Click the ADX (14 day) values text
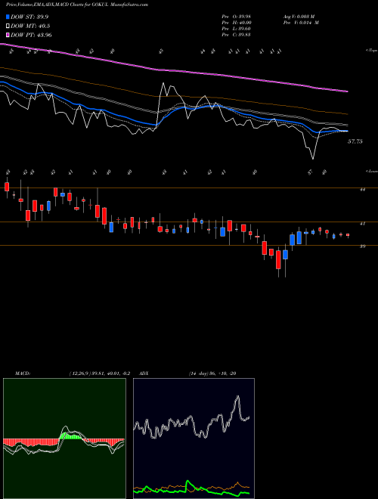Viewport: 378px width, 499px height. [x=212, y=373]
